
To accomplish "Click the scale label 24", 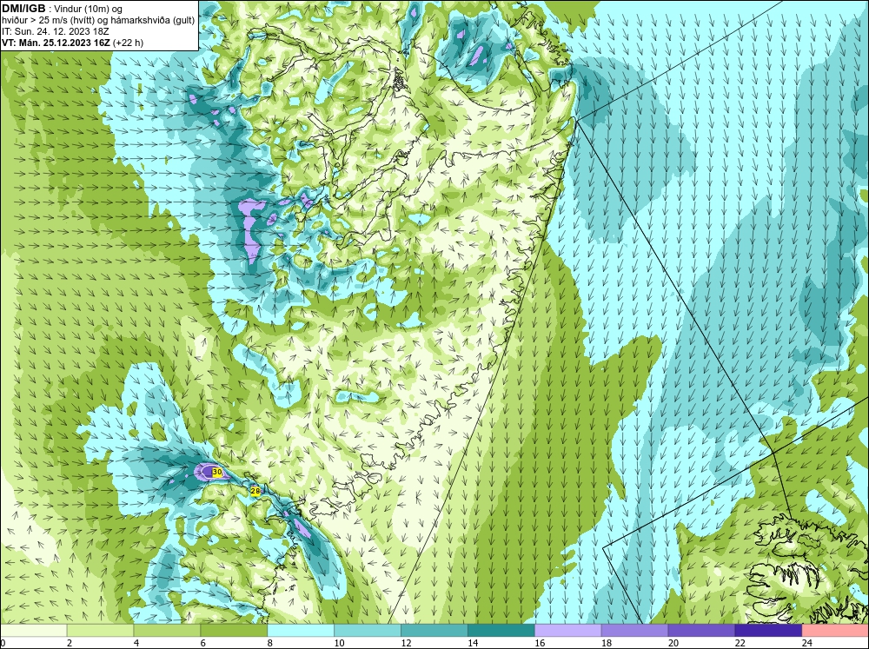I will point(806,643).
